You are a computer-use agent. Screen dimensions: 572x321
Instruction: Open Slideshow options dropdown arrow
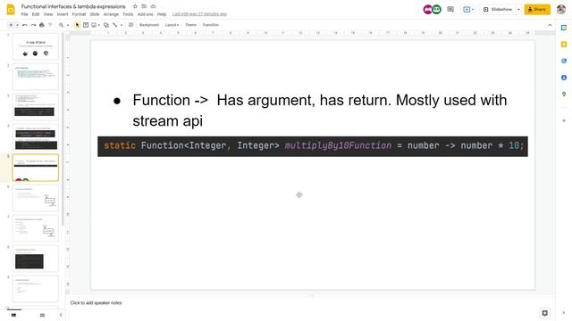point(518,10)
